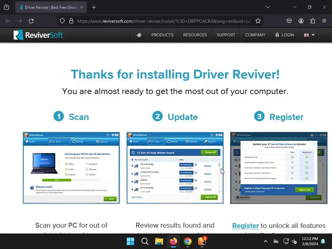Open File Explorer from taskbar
The height and width of the screenshot is (249, 332).
coord(159,241)
